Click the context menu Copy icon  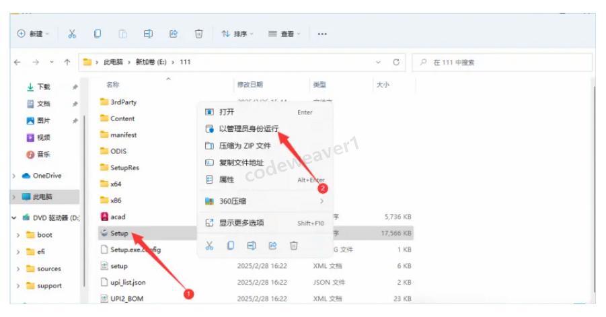[230, 246]
